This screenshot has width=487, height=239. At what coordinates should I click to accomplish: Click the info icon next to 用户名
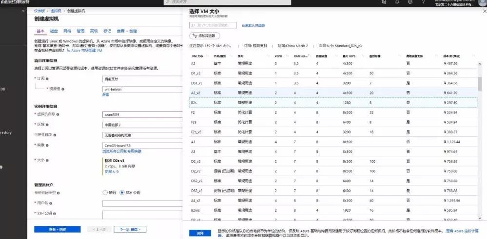pyautogui.click(x=50, y=203)
